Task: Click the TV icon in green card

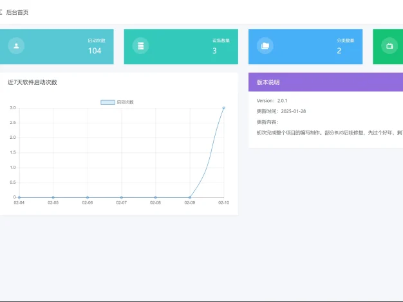Action: [x=389, y=46]
